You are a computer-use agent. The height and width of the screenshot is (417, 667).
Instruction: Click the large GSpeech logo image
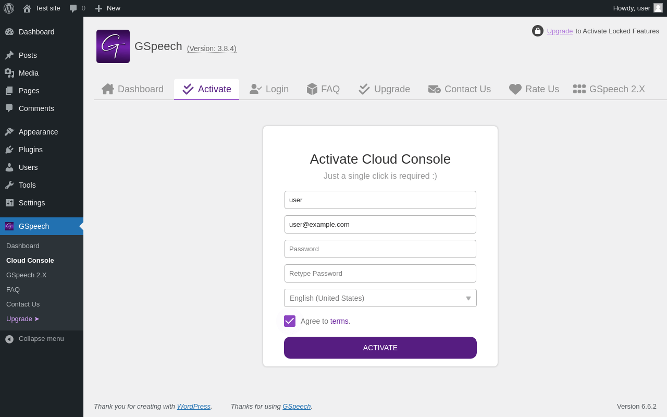[113, 46]
